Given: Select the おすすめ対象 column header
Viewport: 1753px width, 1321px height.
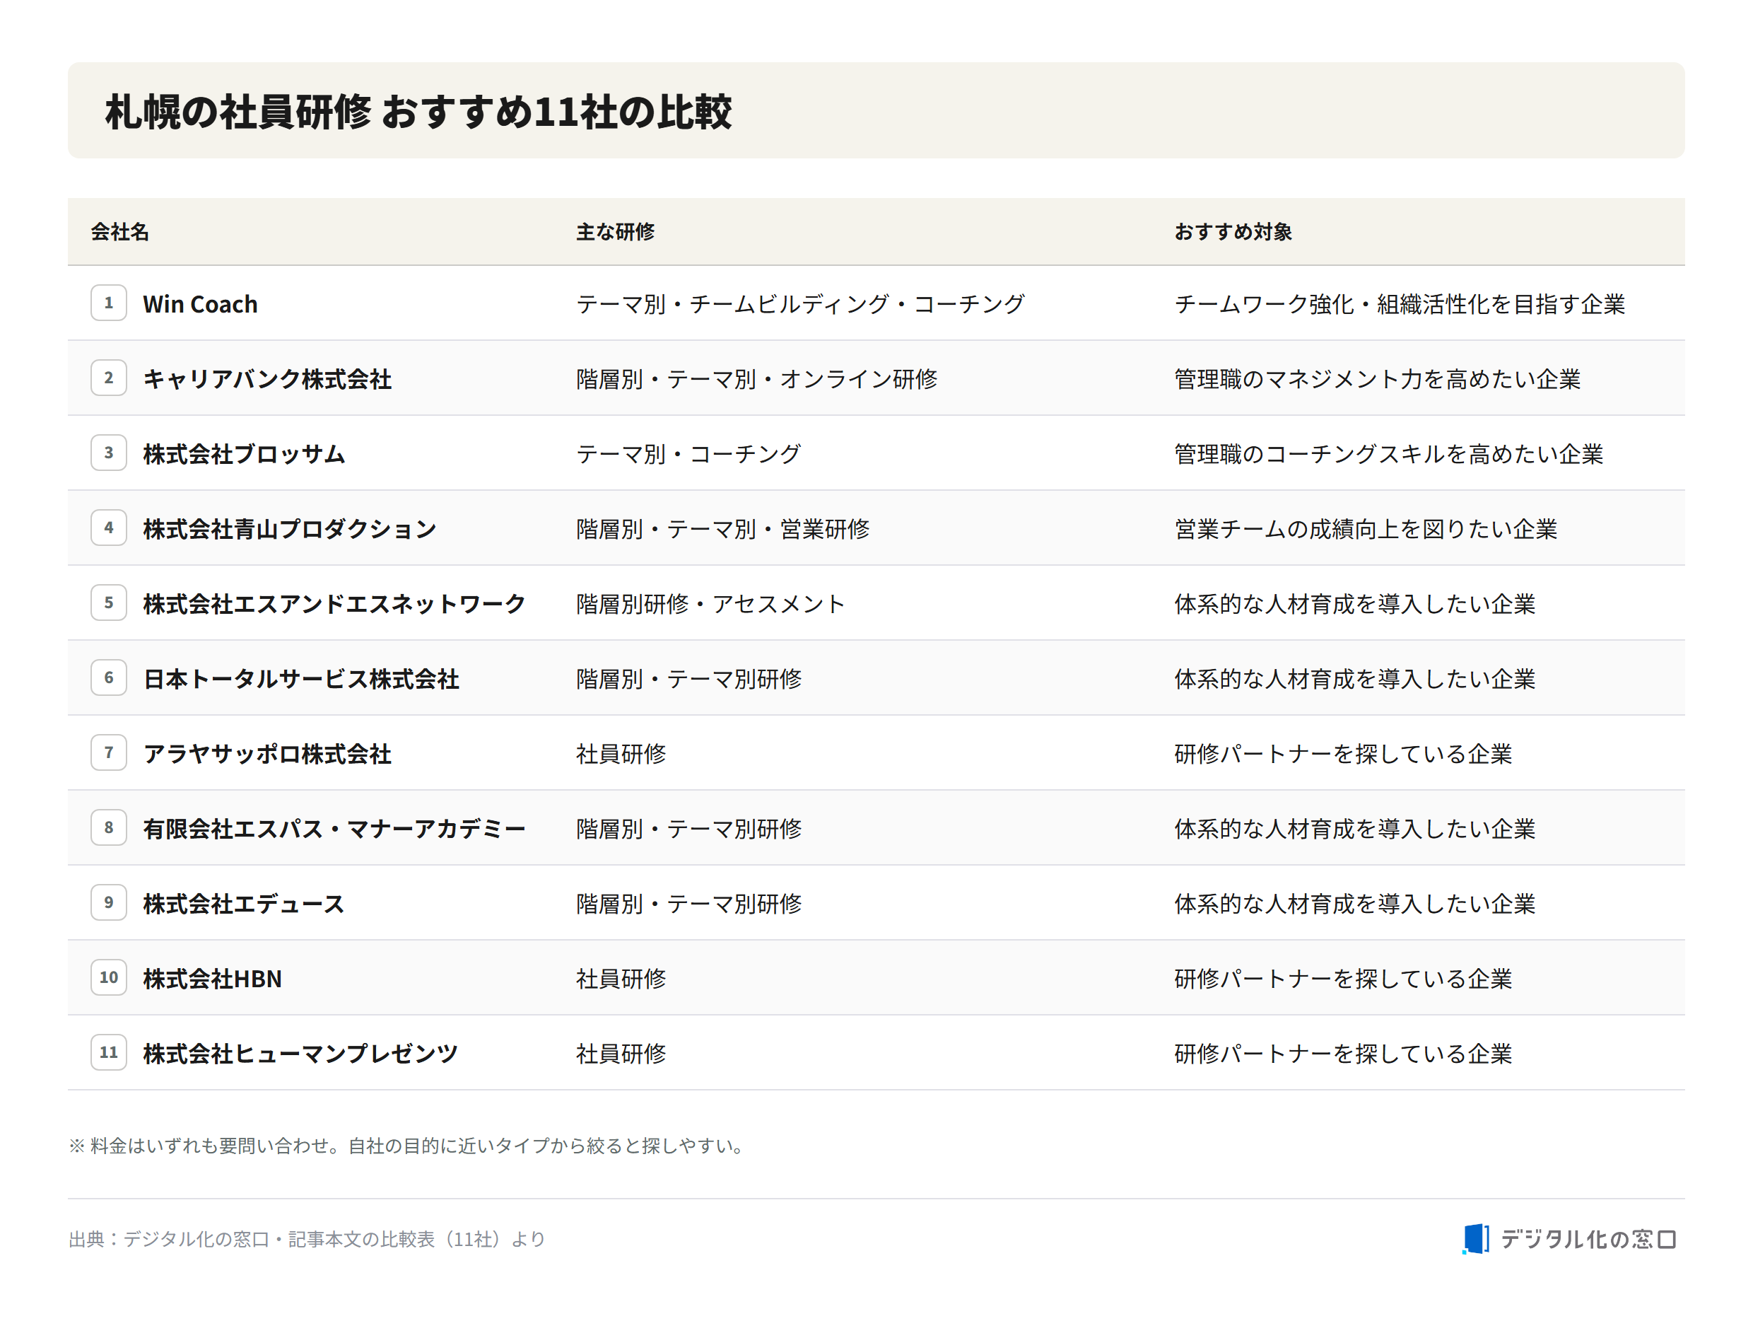Looking at the screenshot, I should coord(1233,231).
